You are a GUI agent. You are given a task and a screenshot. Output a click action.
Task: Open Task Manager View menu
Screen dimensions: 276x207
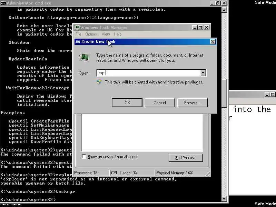[x=106, y=34]
